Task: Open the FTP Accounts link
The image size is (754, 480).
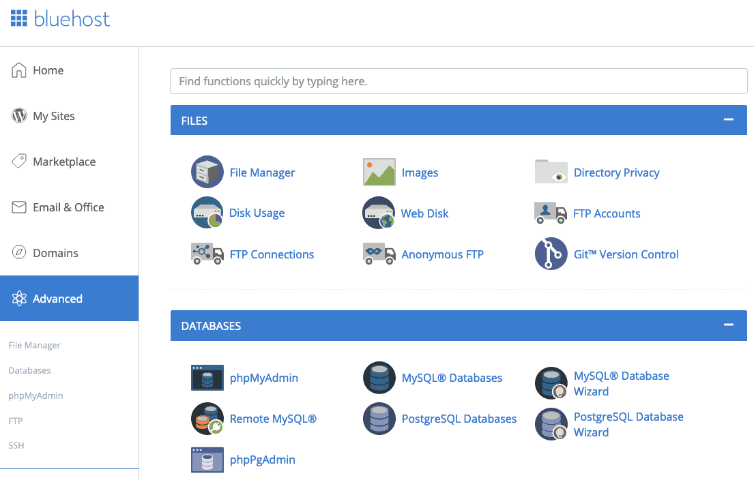Action: (607, 213)
